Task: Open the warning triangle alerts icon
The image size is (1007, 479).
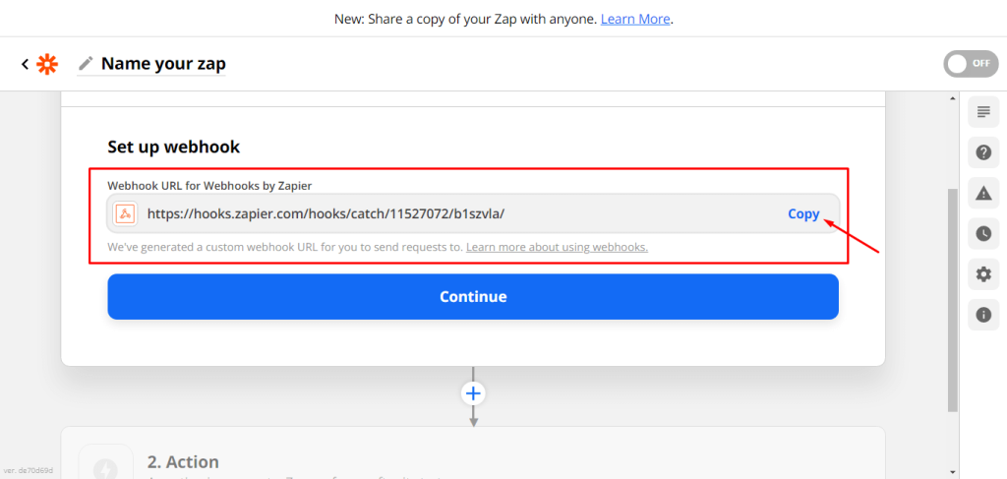Action: tap(983, 193)
